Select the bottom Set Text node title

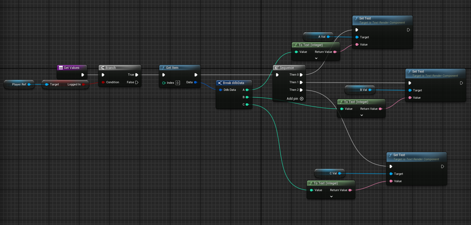(x=399, y=155)
